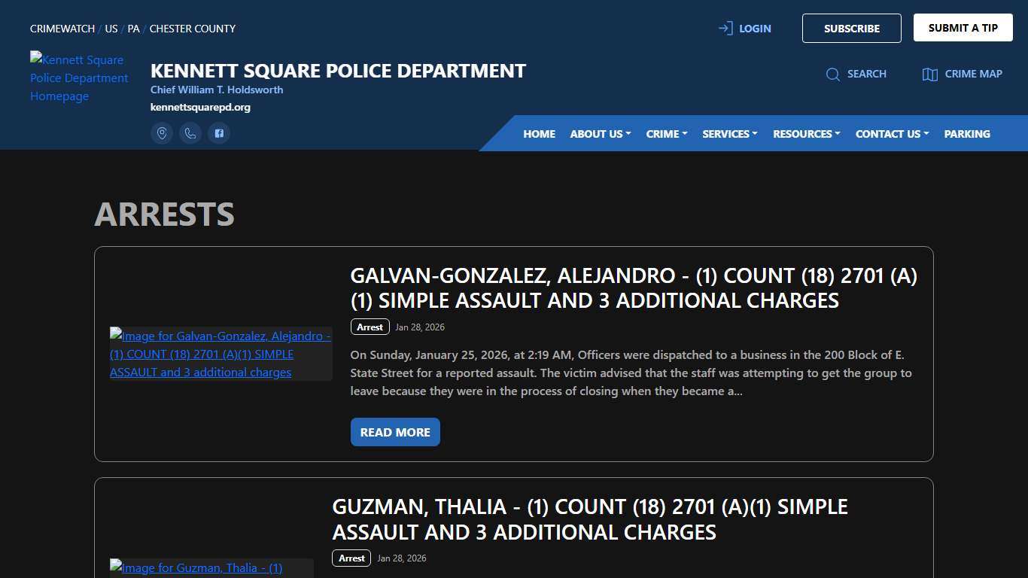Viewport: 1028px width, 578px height.
Task: Click READ MORE on the Galvan-Gonzalez arrest
Action: [x=394, y=432]
